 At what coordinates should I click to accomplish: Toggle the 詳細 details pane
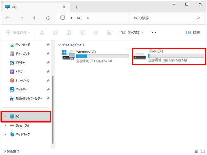coord(193,33)
